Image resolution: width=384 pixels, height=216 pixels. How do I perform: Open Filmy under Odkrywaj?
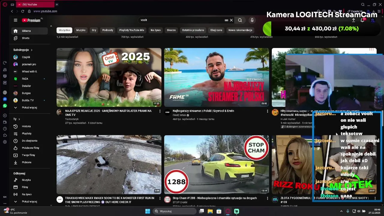pyautogui.click(x=29, y=187)
